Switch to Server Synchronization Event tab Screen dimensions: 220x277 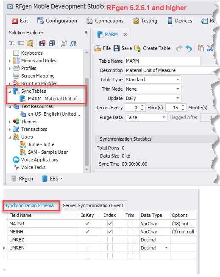pyautogui.click(x=93, y=205)
